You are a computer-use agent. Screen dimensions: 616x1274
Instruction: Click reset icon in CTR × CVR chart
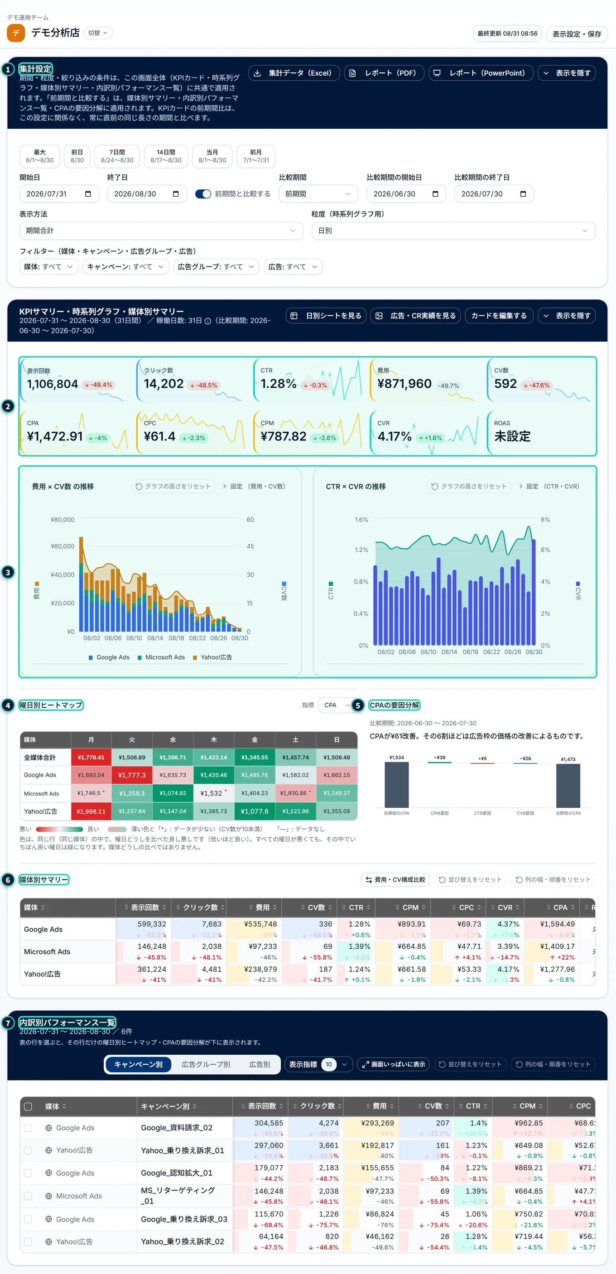click(x=434, y=486)
